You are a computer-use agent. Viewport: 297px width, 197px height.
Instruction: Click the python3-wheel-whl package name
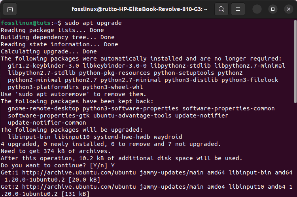click(113, 87)
